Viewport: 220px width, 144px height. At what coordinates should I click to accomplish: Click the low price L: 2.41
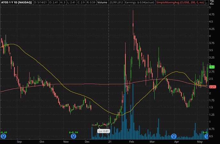72,2
